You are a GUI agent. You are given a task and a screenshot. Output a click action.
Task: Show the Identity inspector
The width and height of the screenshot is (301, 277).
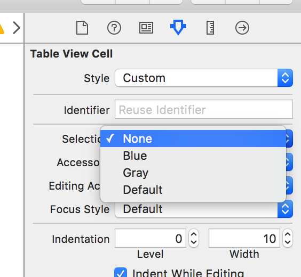146,28
